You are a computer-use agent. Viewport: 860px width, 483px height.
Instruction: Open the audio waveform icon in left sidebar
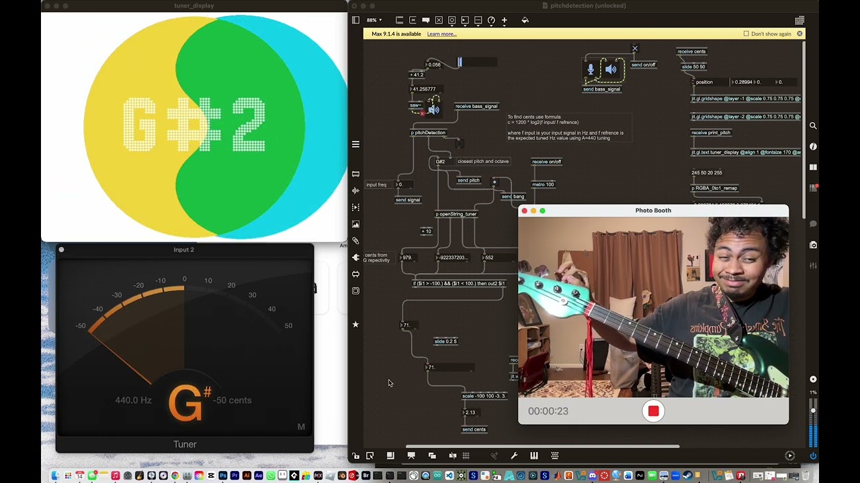(355, 191)
